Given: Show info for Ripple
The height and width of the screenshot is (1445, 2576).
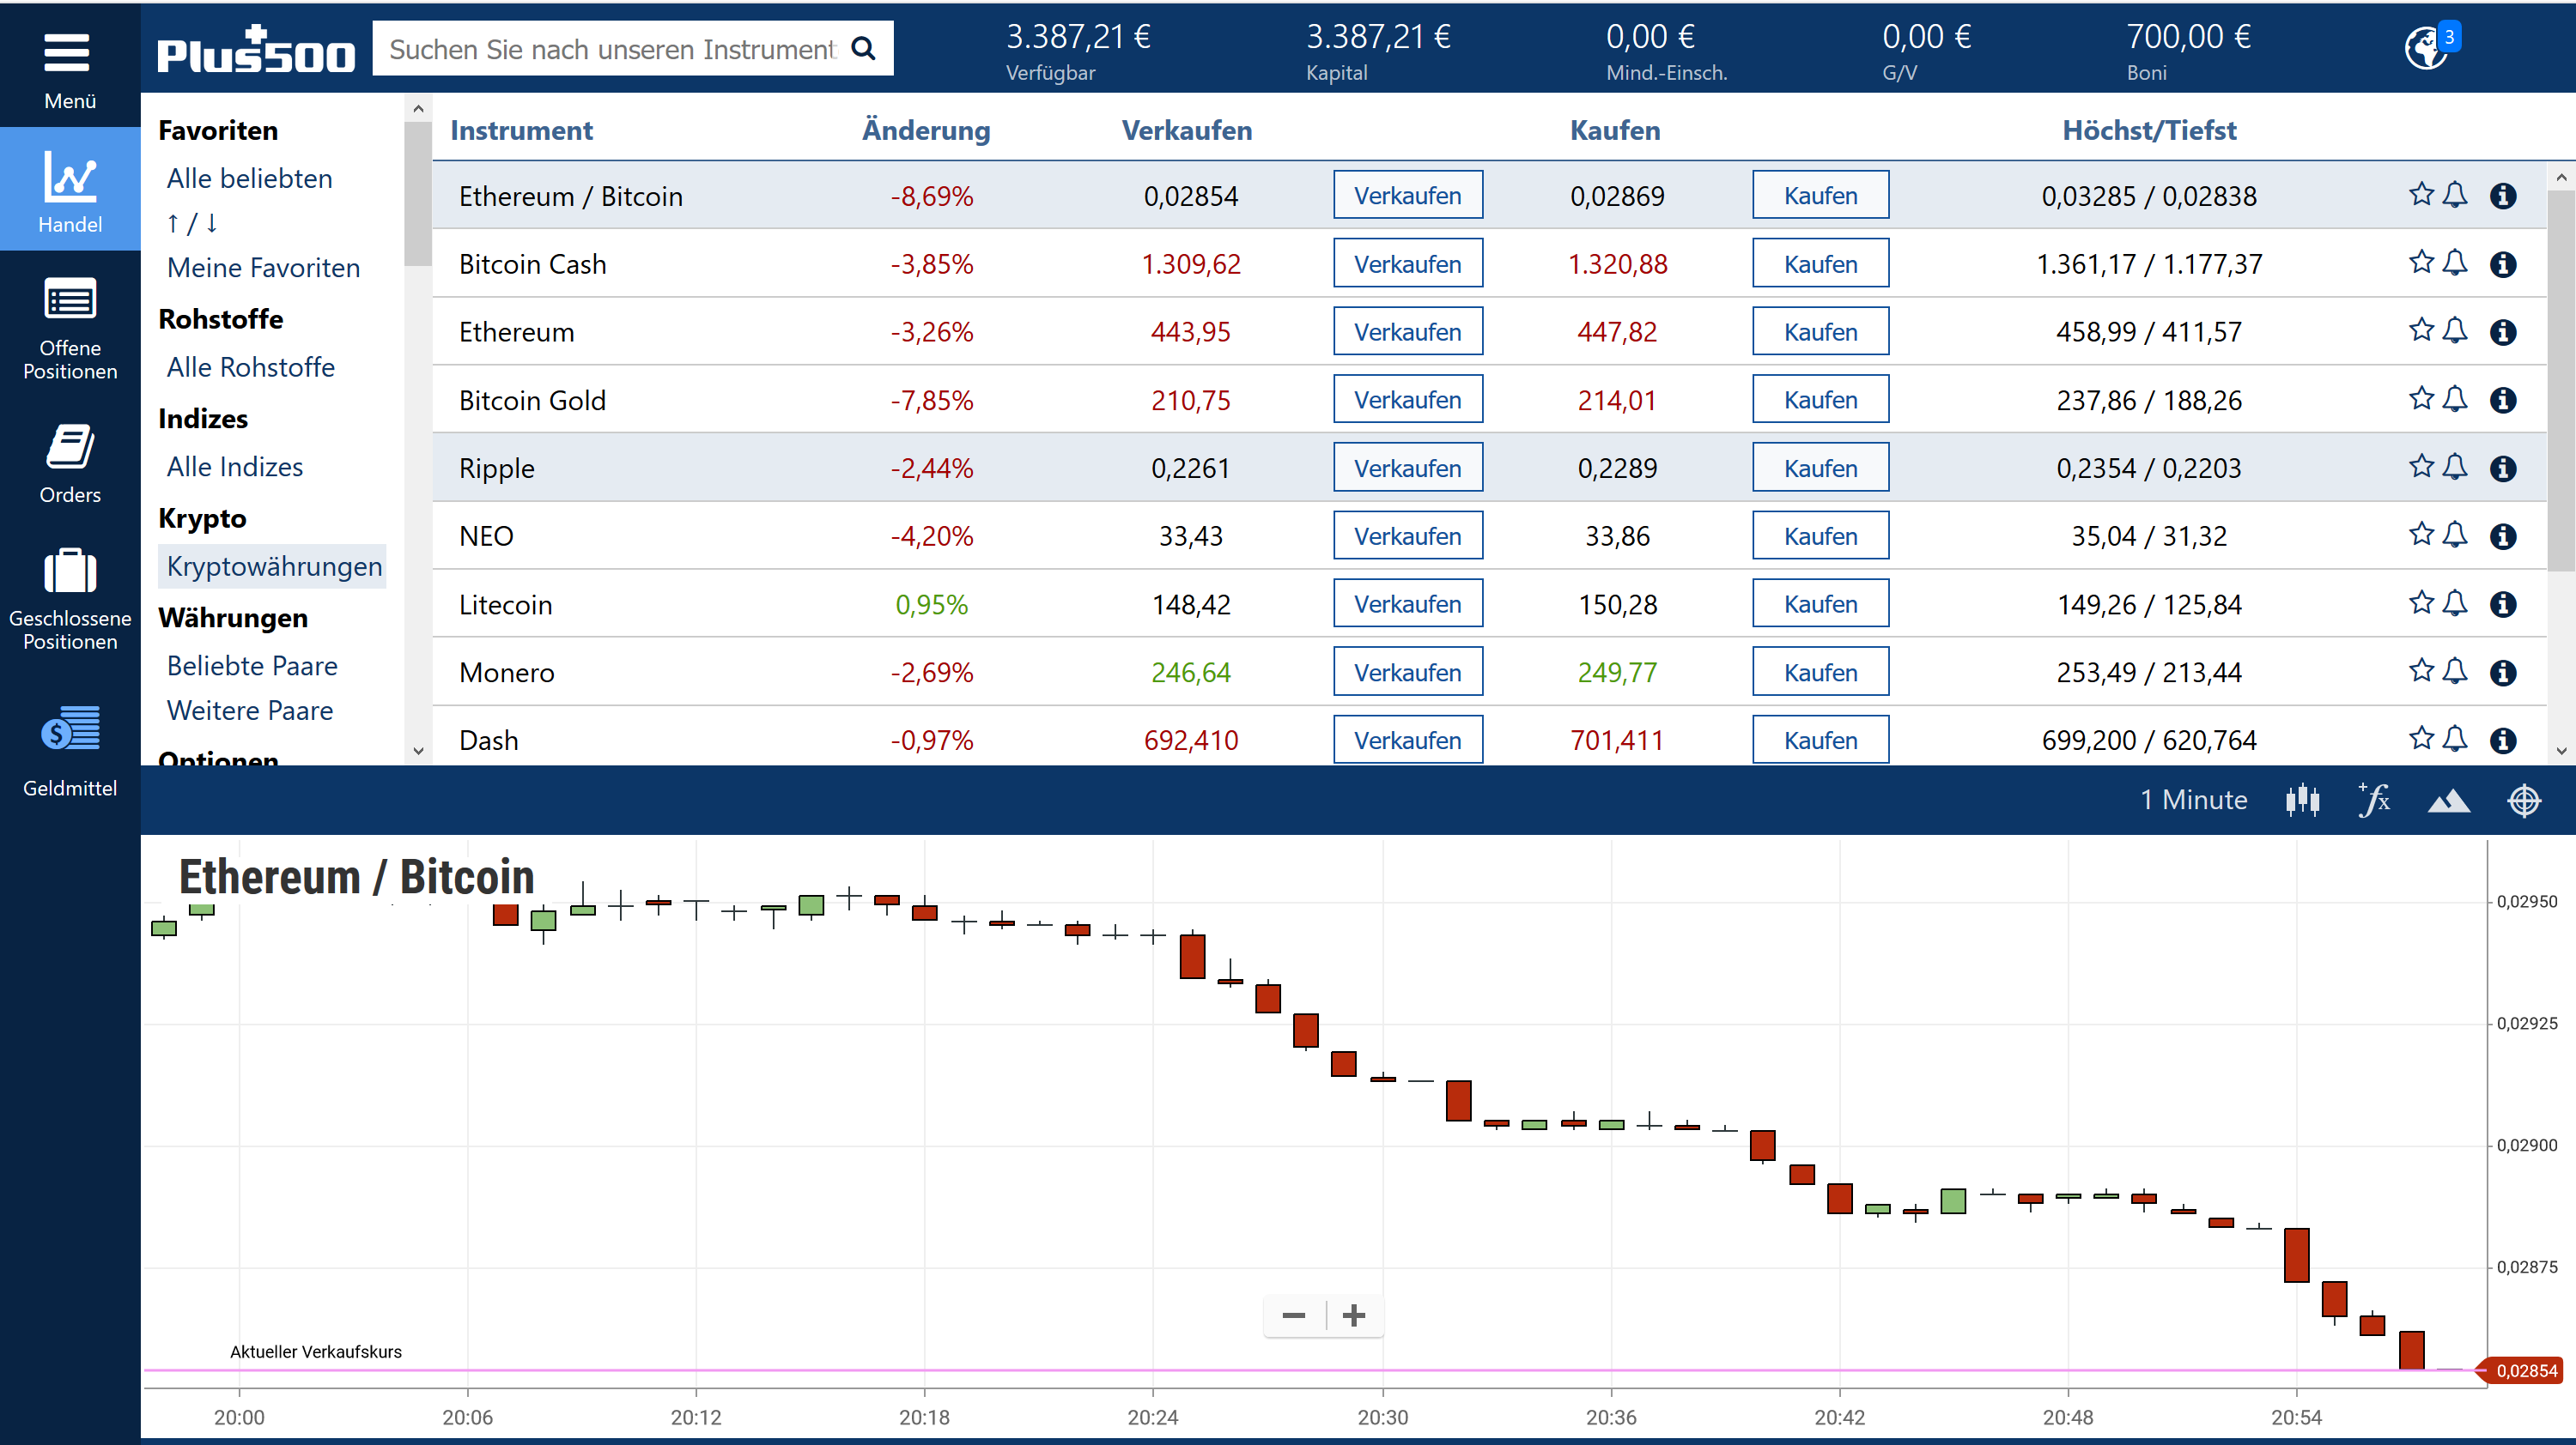Looking at the screenshot, I should (2503, 468).
